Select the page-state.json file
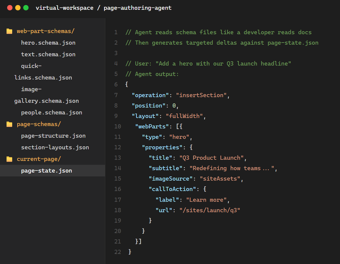The height and width of the screenshot is (264, 340). pyautogui.click(x=46, y=171)
